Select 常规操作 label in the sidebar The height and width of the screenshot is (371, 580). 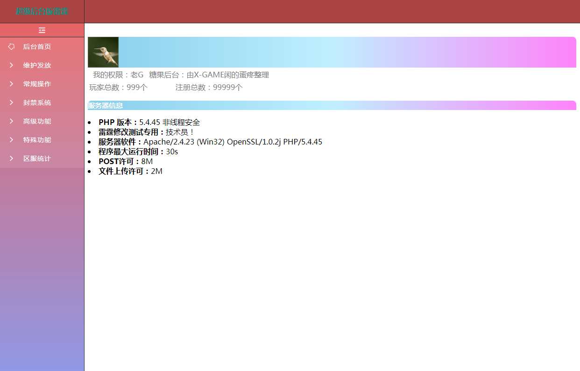pyautogui.click(x=37, y=84)
